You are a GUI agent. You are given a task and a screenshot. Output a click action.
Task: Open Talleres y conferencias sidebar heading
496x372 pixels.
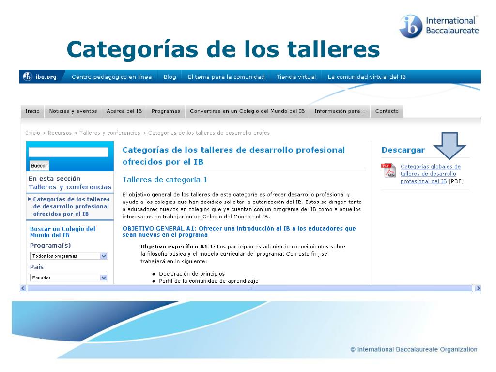70,187
